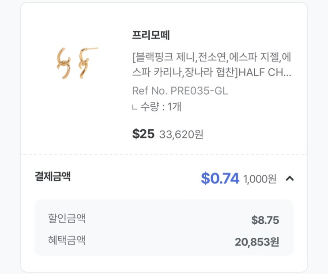
Task: Click the dashed divider above 결제금액
Action: [x=164, y=154]
